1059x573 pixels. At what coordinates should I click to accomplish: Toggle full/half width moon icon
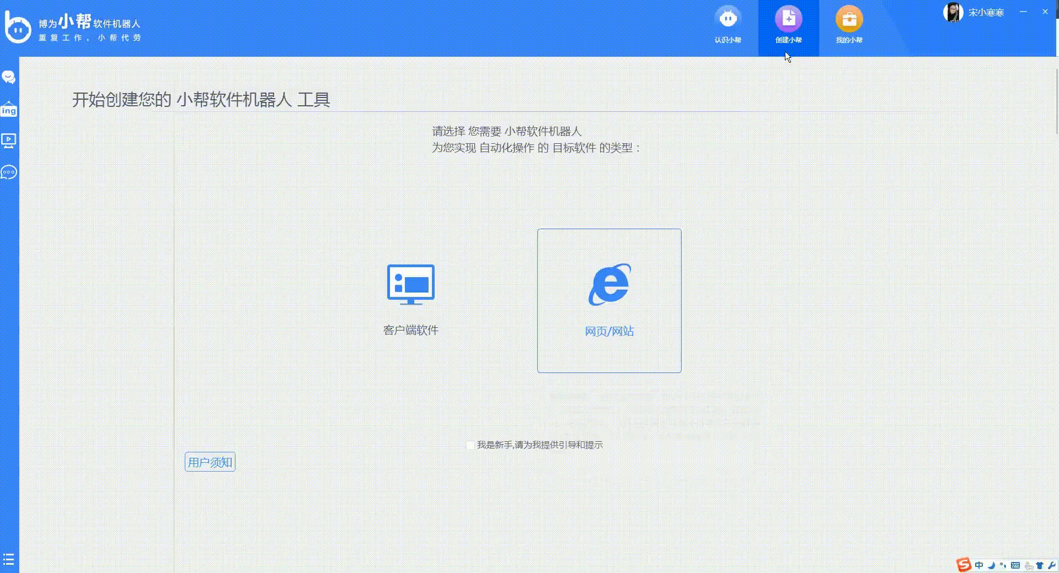pos(991,565)
